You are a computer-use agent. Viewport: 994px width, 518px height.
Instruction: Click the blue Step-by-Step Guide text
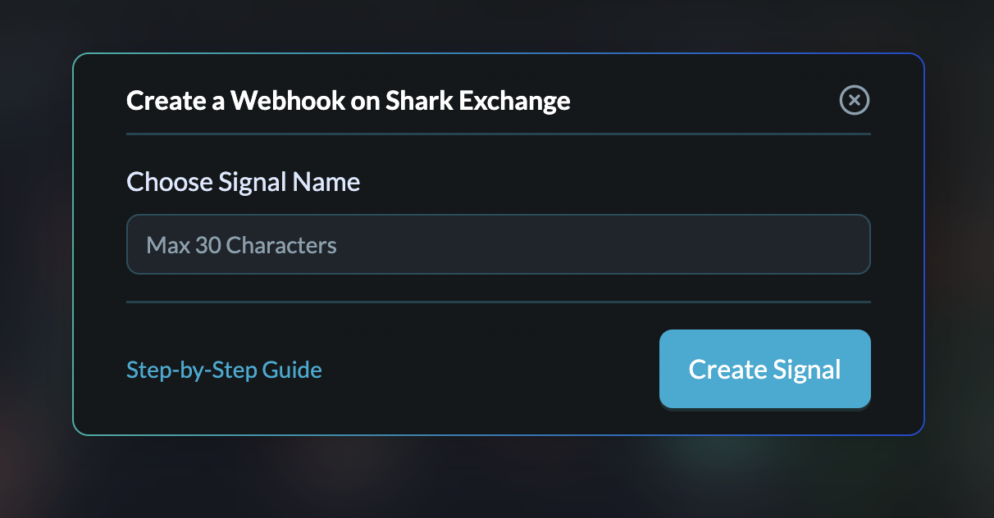click(224, 370)
